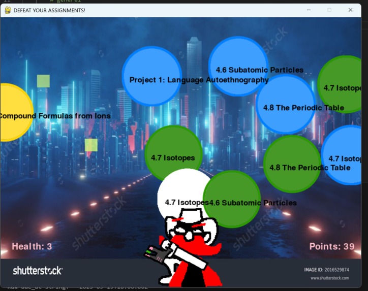
Task: Click the Points: 39 counter
Action: tap(332, 246)
